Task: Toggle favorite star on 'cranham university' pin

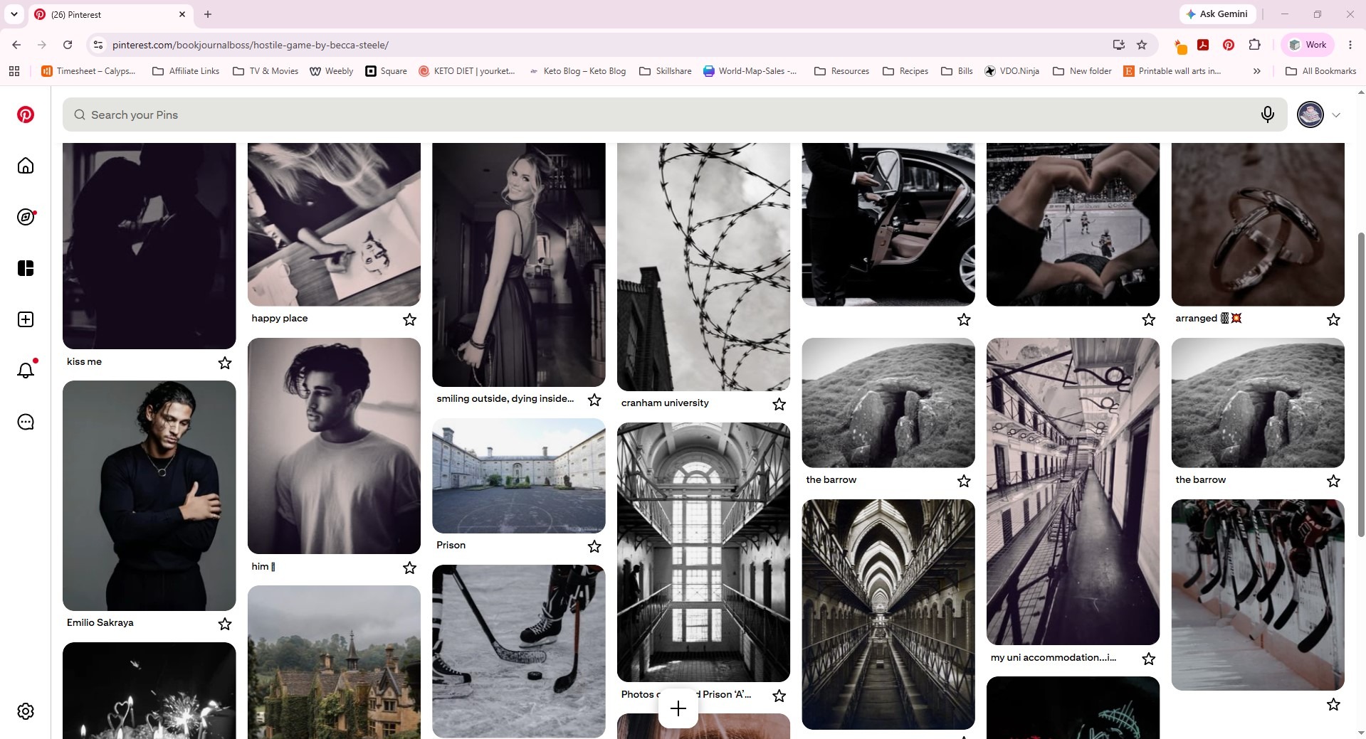Action: coord(779,404)
